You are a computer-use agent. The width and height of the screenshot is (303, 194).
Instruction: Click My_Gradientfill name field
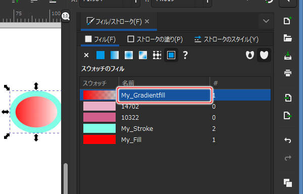pos(165,95)
